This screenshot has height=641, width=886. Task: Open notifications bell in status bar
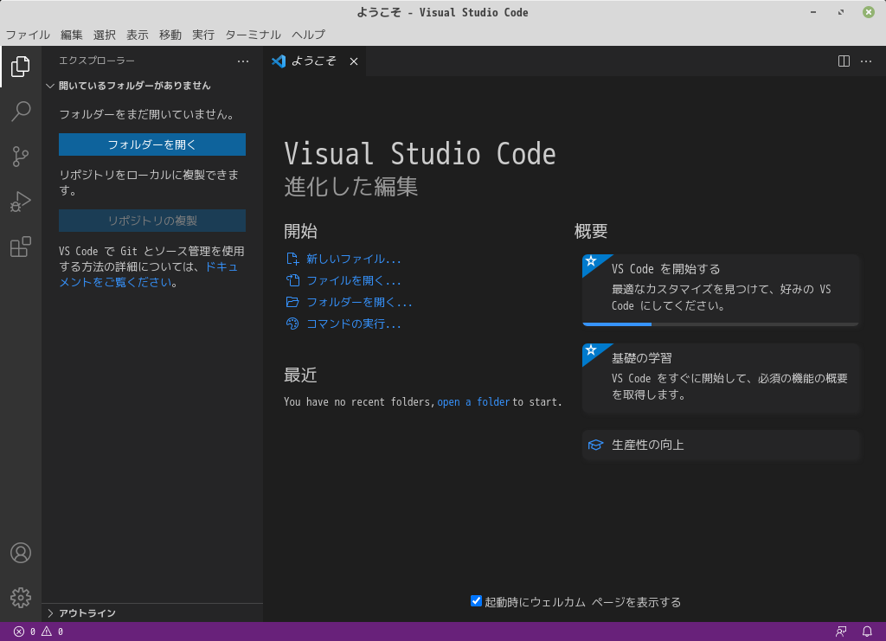[x=867, y=631]
